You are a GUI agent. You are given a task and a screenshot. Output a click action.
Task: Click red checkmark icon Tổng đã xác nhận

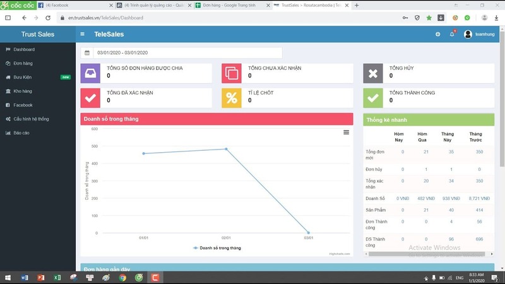coord(90,98)
